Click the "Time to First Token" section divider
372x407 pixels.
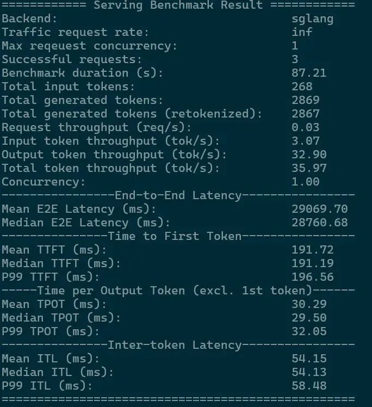tap(175, 236)
